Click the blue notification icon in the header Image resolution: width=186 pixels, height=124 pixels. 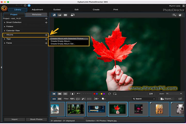click(x=29, y=5)
